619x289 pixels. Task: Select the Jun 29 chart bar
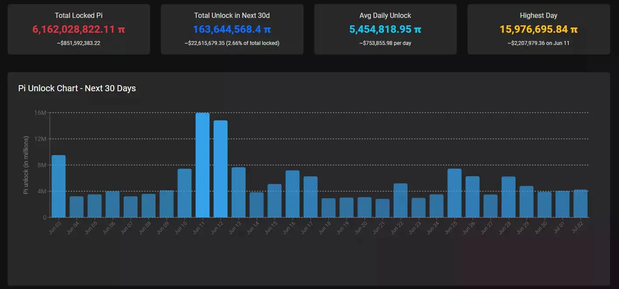527,202
